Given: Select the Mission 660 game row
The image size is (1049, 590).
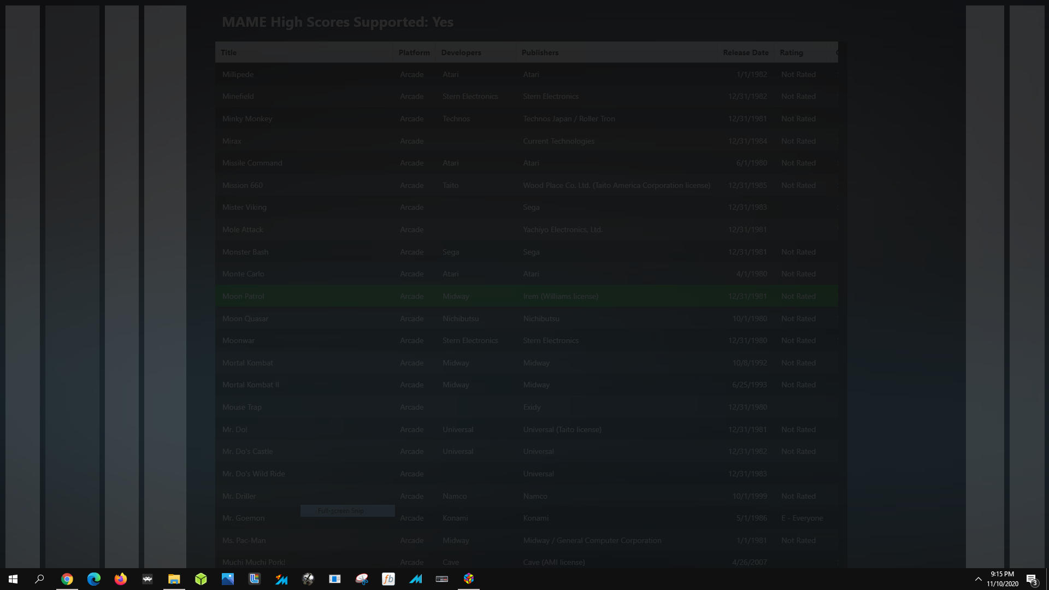Looking at the screenshot, I should pos(527,185).
